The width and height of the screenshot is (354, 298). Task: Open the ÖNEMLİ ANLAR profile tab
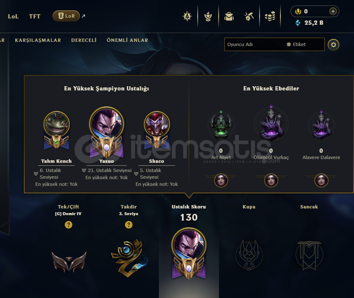(x=127, y=40)
